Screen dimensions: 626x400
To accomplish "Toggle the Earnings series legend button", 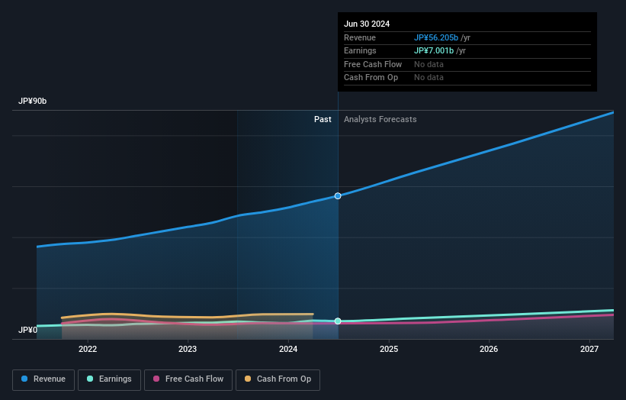I will [109, 379].
